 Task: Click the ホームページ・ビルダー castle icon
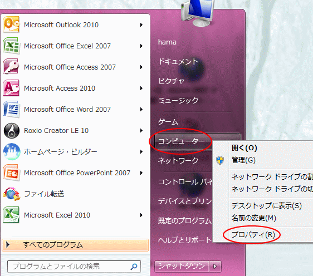click(x=11, y=152)
